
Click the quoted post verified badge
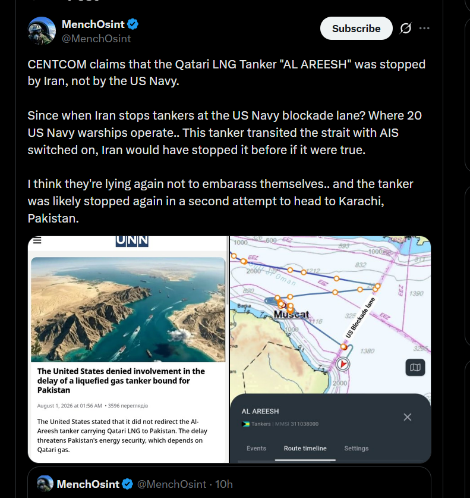(x=128, y=484)
